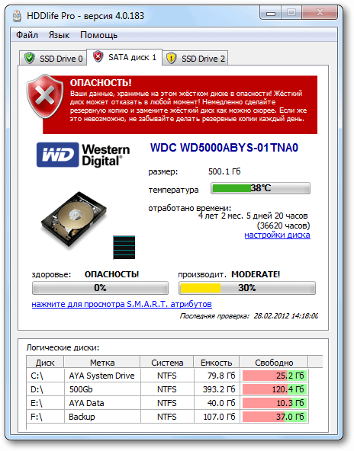Click the performance bar showing 30%
354x451 pixels.
247,288
